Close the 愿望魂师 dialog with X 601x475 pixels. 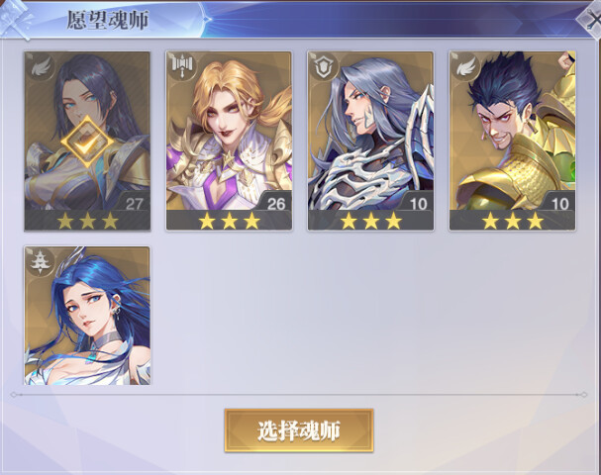point(593,19)
